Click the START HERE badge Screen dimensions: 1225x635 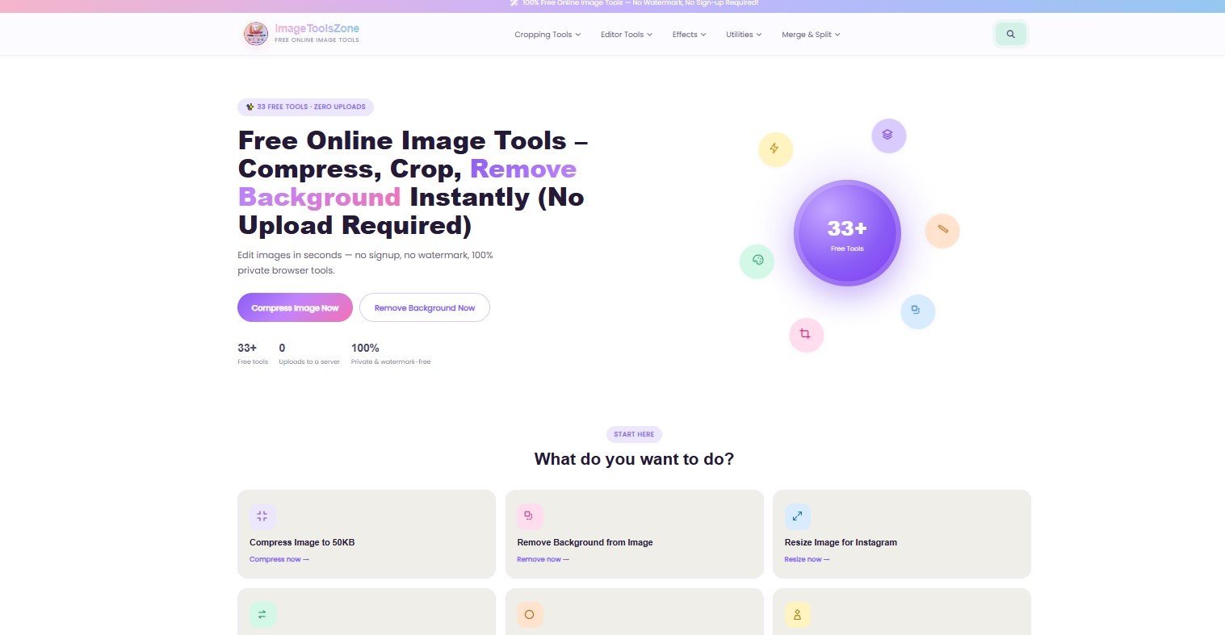(x=634, y=434)
